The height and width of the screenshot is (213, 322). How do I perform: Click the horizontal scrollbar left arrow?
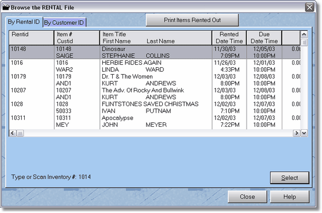13,133
